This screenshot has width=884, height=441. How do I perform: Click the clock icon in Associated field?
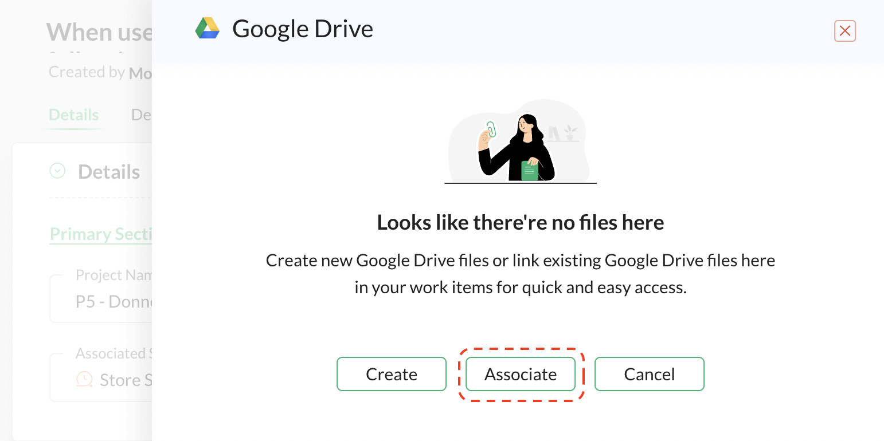tap(84, 379)
